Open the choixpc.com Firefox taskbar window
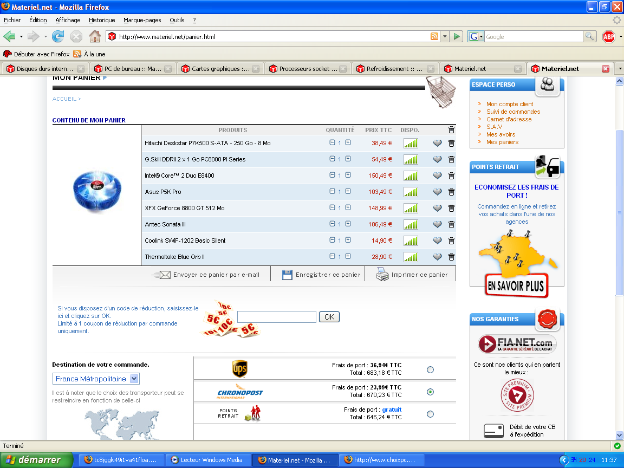This screenshot has width=624, height=468. (x=381, y=460)
